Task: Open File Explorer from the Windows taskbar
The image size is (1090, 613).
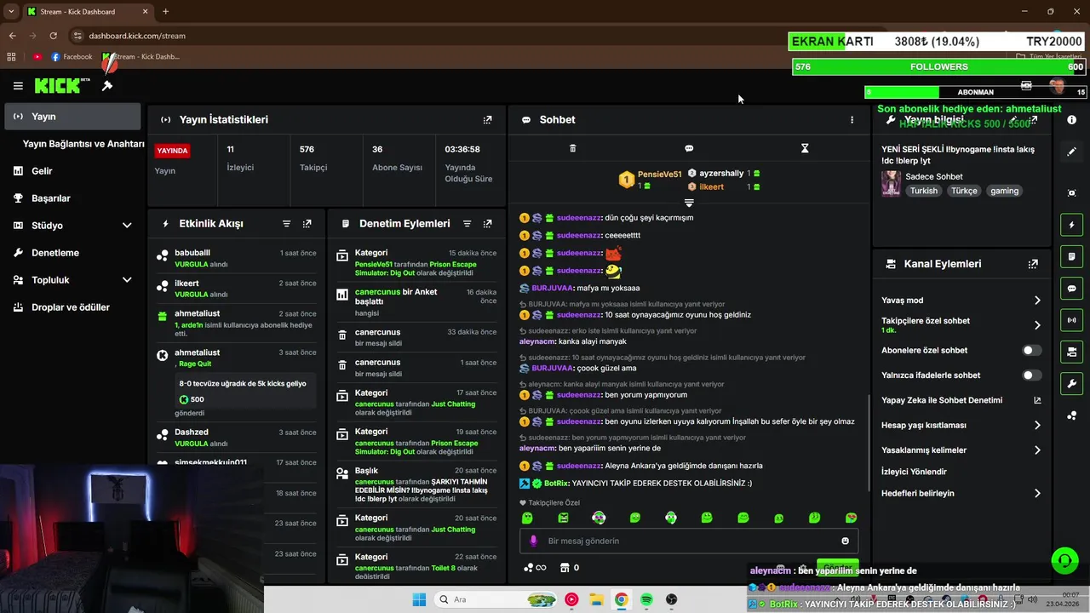Action: click(x=596, y=600)
